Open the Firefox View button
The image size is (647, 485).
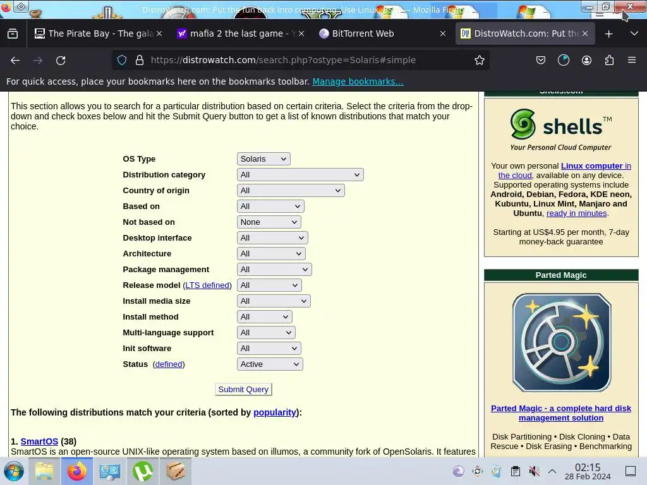[x=13, y=33]
